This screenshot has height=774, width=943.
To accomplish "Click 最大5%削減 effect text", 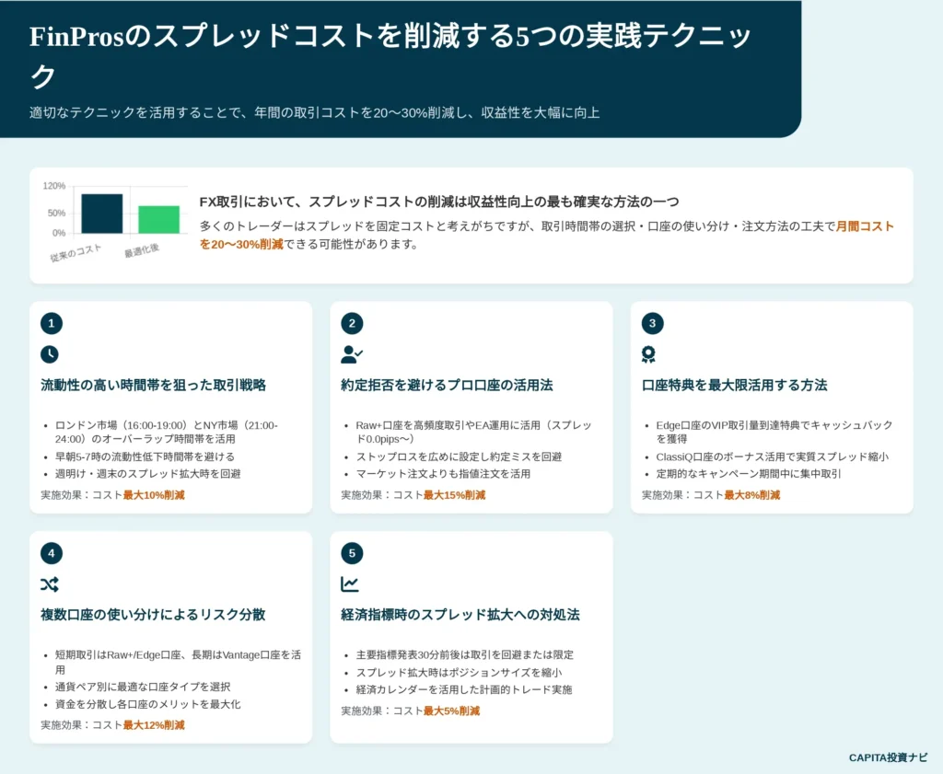I will pyautogui.click(x=451, y=711).
